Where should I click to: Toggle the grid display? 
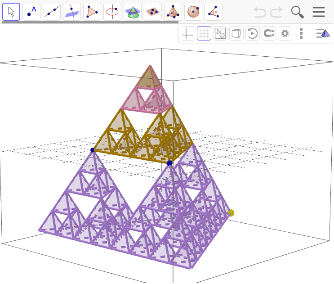(204, 33)
